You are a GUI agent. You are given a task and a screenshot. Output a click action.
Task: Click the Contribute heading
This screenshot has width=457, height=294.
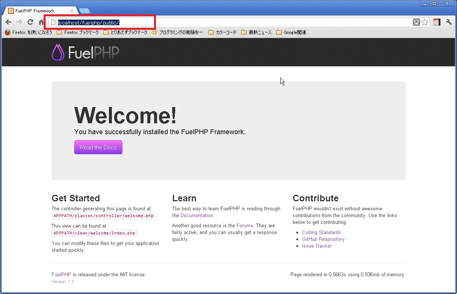click(x=316, y=198)
